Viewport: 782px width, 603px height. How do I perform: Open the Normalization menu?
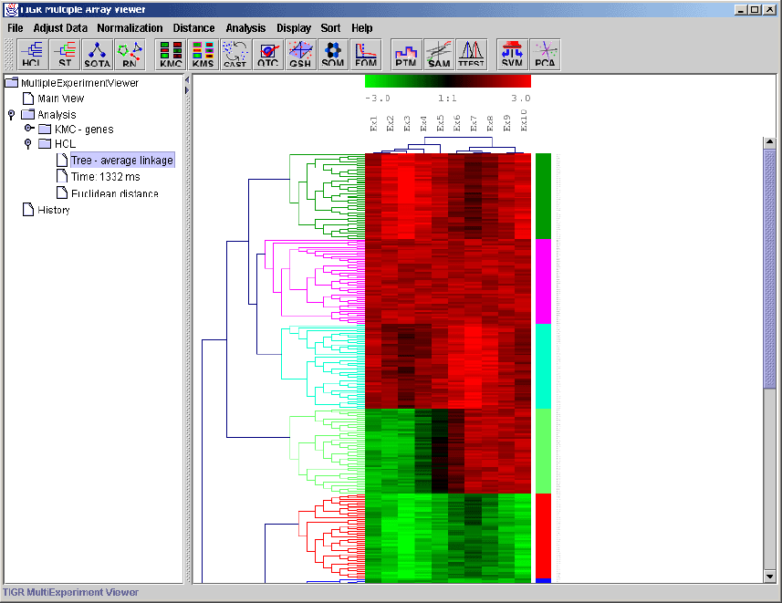click(x=130, y=28)
